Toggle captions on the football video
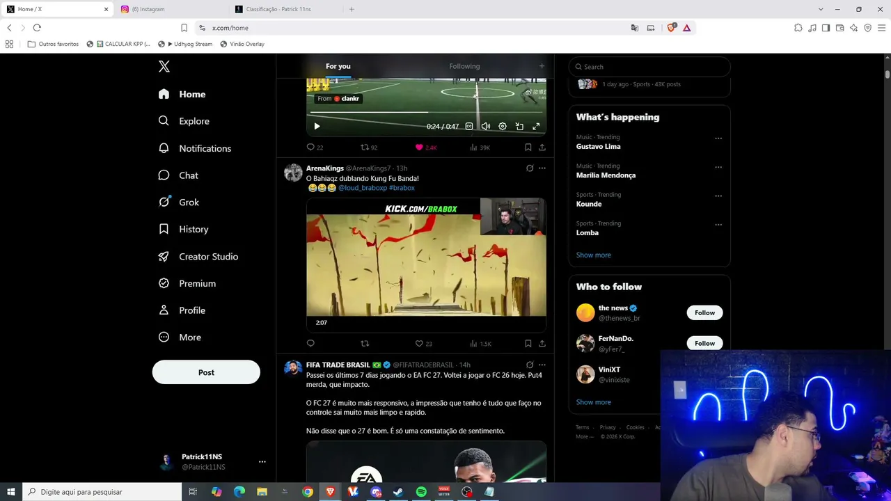Screen dimensions: 891x501 tap(469, 127)
